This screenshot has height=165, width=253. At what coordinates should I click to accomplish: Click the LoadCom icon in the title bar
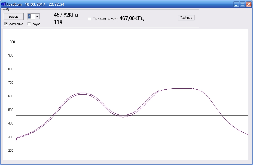click(3, 4)
